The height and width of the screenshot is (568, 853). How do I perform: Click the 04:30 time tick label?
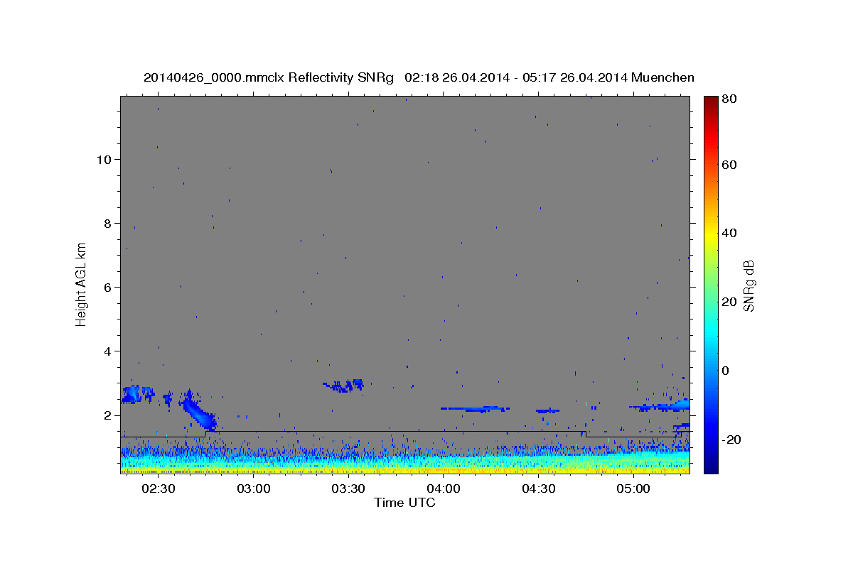pos(538,489)
